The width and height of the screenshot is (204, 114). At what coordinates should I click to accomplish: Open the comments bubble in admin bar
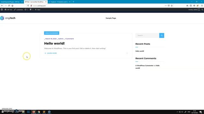[x=31, y=9]
